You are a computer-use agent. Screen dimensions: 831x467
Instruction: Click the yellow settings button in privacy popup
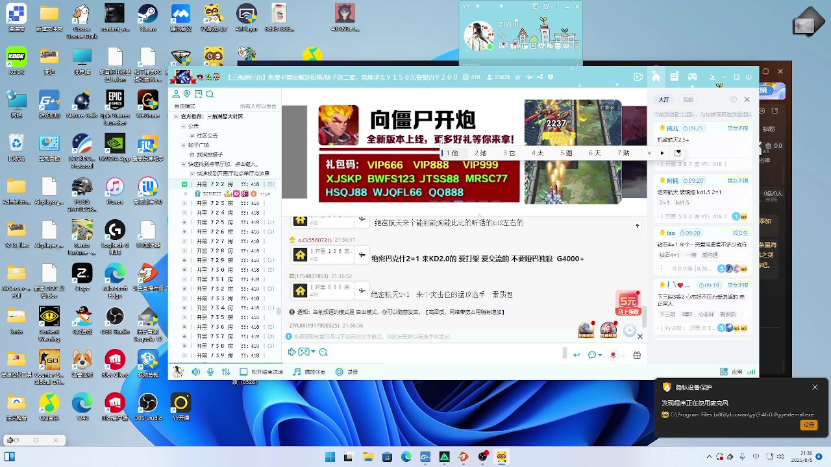pos(809,425)
